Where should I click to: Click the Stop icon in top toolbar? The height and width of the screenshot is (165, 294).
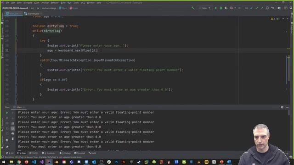coord(239,8)
